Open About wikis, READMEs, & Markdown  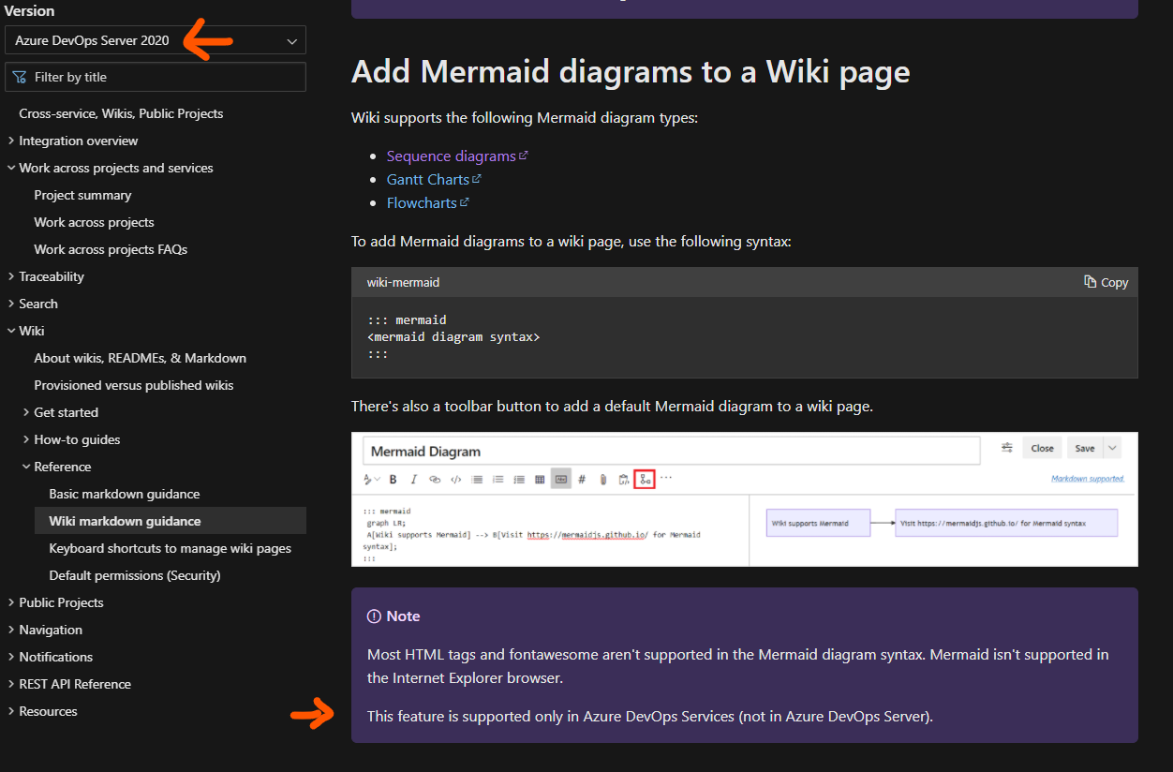pyautogui.click(x=140, y=358)
